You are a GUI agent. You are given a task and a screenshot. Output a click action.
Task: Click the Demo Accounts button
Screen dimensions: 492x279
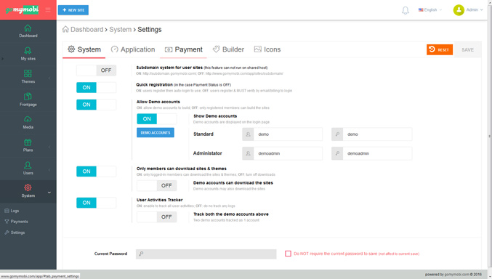click(x=156, y=133)
